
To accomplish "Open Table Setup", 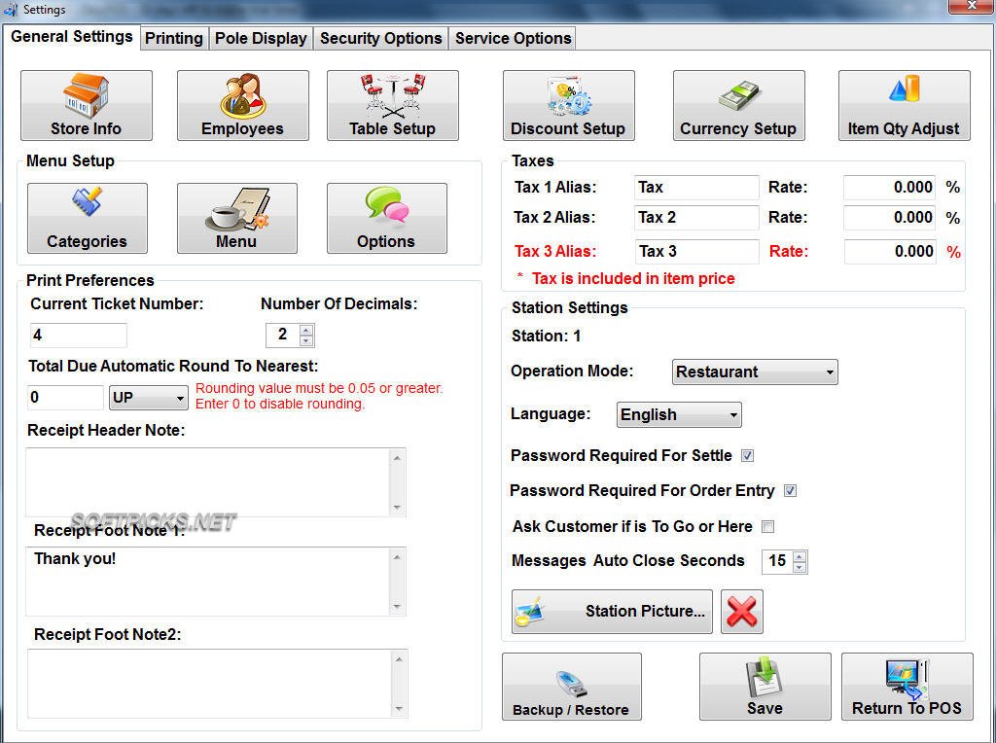I will point(392,104).
